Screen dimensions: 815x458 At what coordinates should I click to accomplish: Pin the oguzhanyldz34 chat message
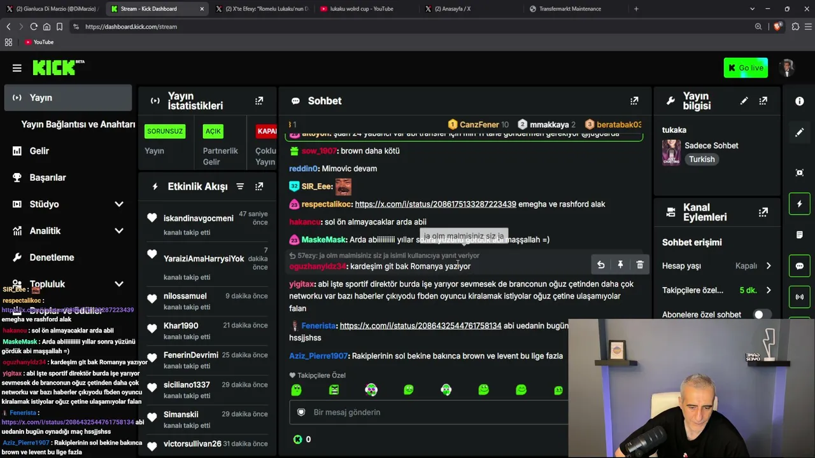[x=620, y=265]
